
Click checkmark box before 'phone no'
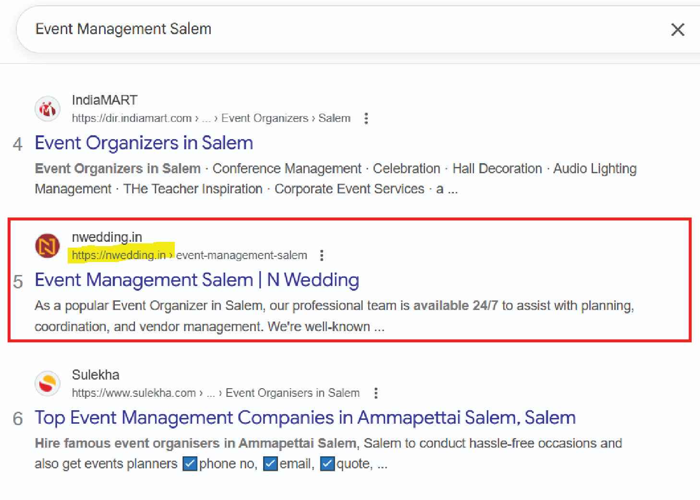pos(190,464)
